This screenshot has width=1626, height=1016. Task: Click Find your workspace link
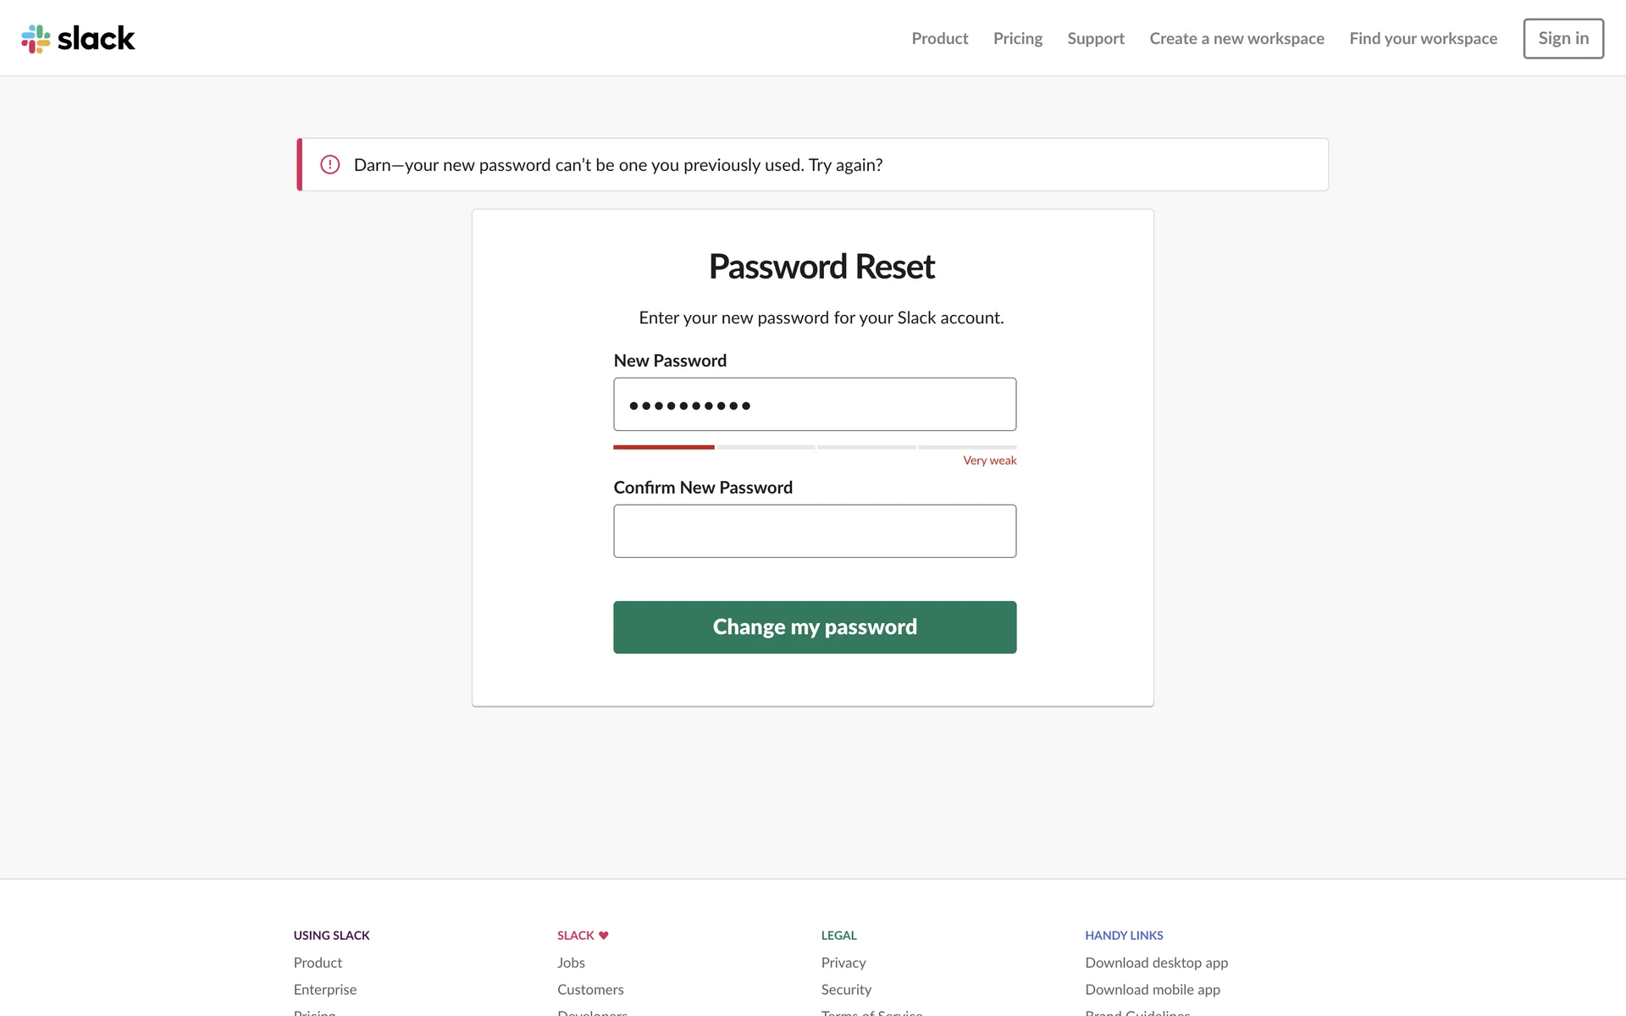[x=1423, y=38]
